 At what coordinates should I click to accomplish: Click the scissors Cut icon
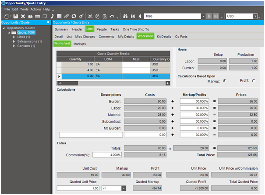(x=90, y=16)
